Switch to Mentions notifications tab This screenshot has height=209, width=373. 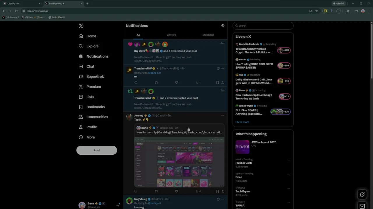[x=208, y=35]
